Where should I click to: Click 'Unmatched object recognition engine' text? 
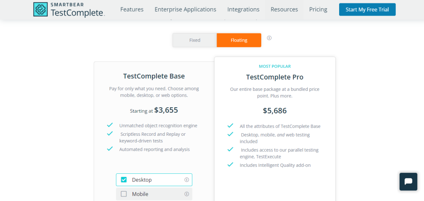point(158,125)
